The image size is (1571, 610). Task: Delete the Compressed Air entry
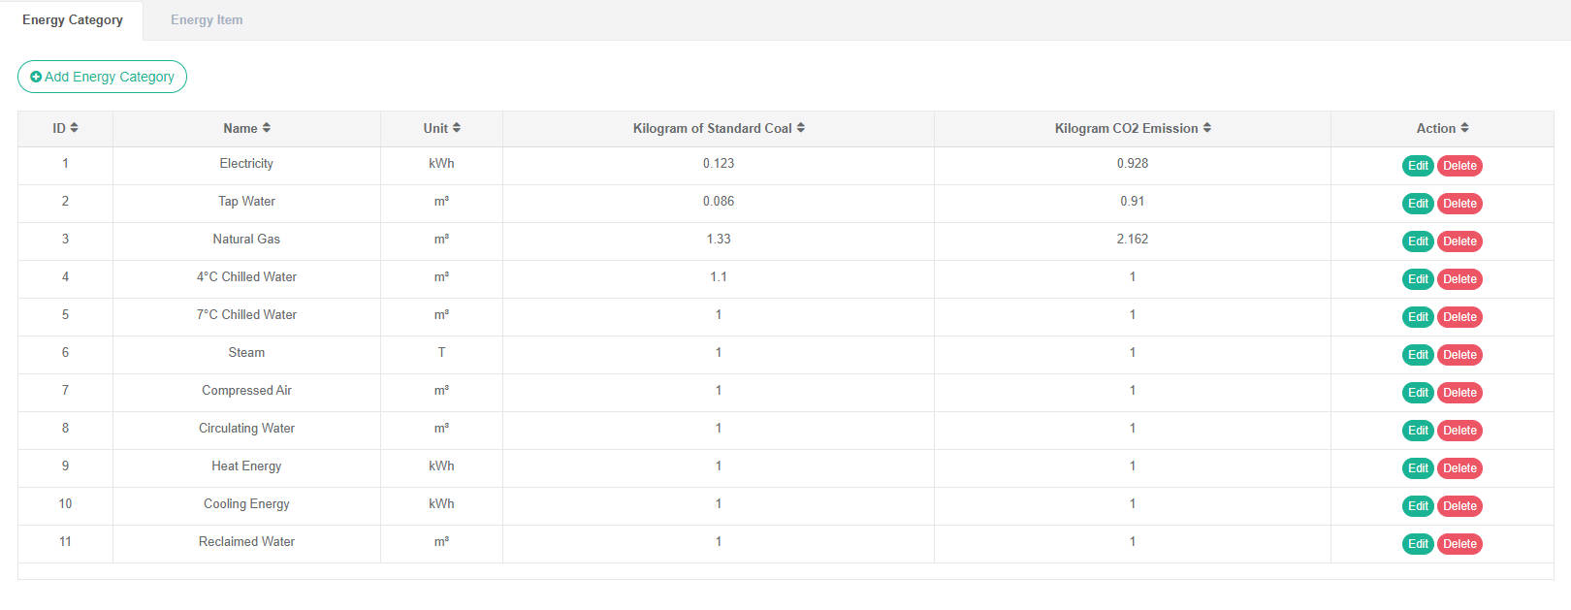point(1459,393)
